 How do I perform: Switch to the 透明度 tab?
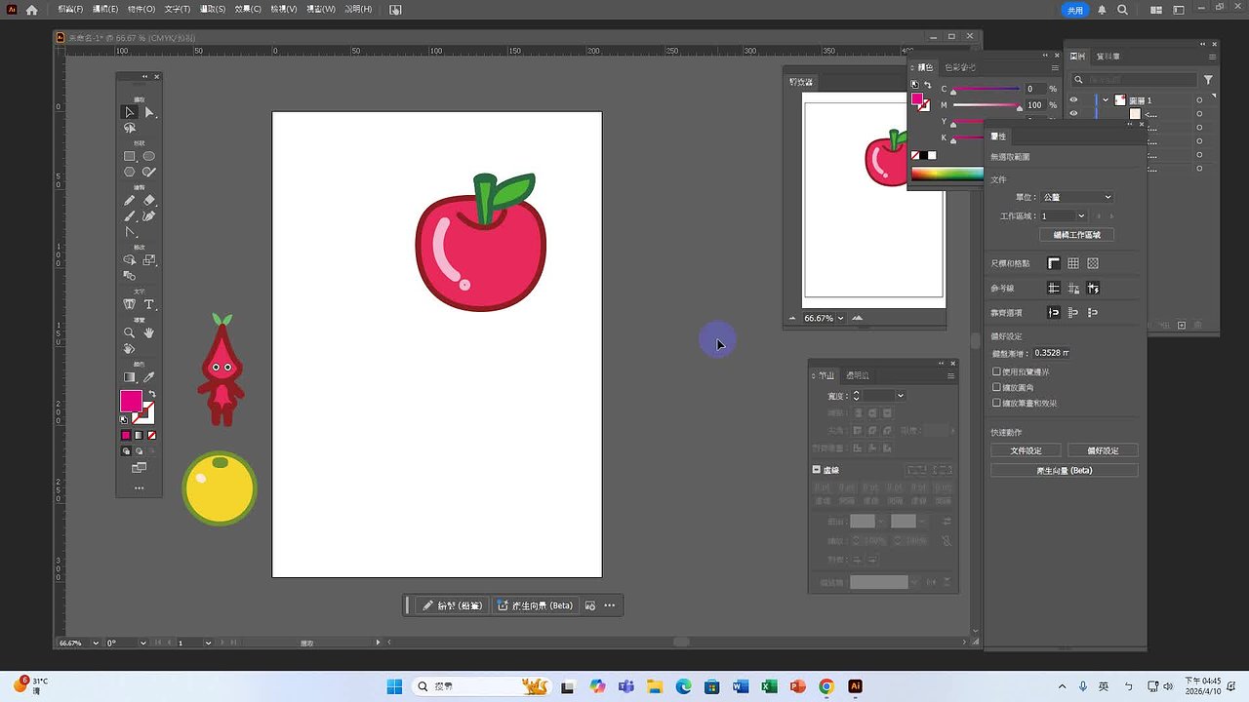pos(857,375)
